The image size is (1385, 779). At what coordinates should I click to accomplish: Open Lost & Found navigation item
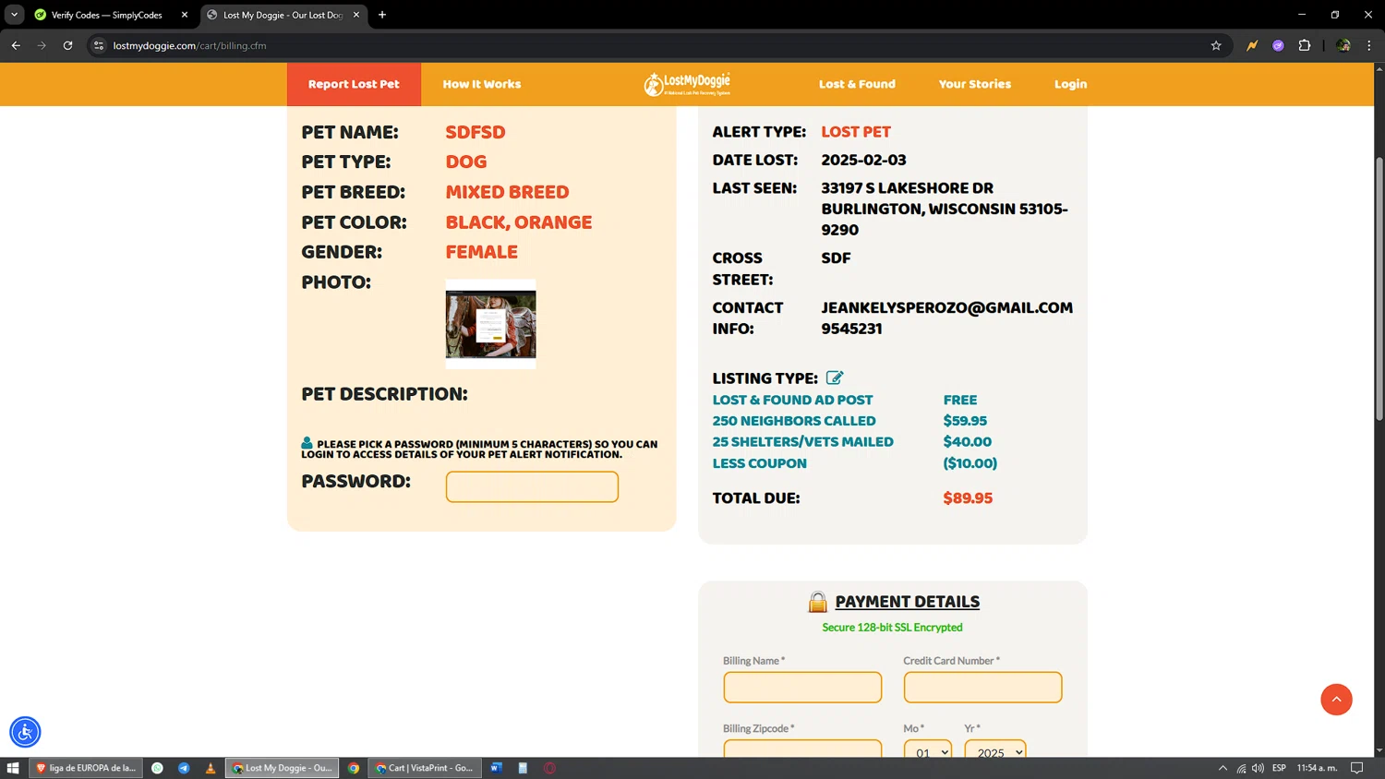[x=857, y=84]
